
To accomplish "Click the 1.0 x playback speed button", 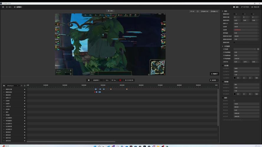I will [x=107, y=80].
